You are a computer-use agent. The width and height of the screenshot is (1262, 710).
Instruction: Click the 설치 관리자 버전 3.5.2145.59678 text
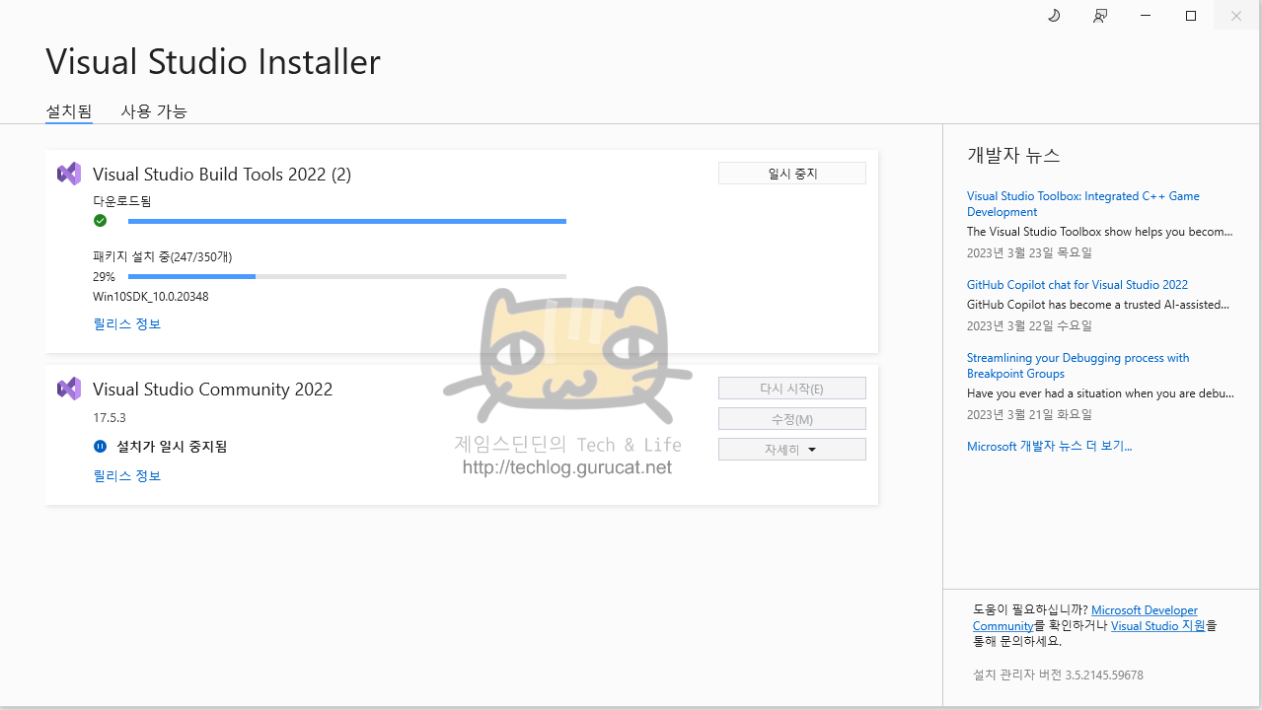click(x=1058, y=675)
